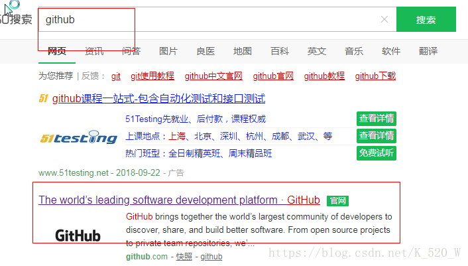Open the github中文官网 suggestion
468x266 pixels.
[213, 76]
